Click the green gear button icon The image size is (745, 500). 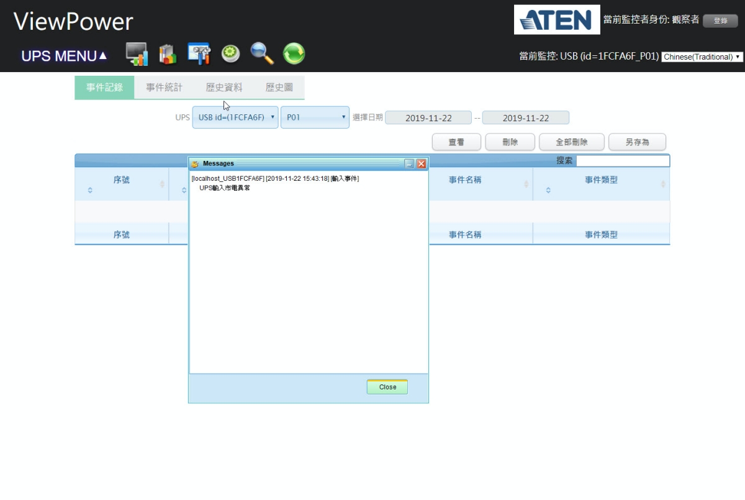[x=231, y=54]
